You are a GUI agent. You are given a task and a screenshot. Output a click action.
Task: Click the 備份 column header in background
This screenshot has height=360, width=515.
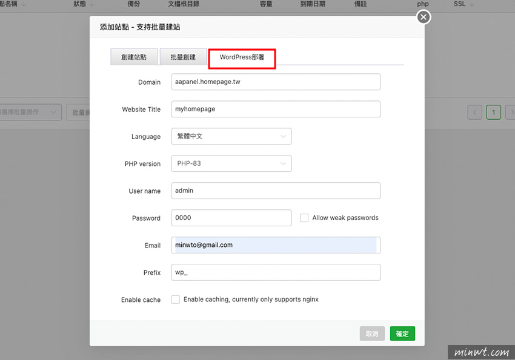click(x=134, y=4)
